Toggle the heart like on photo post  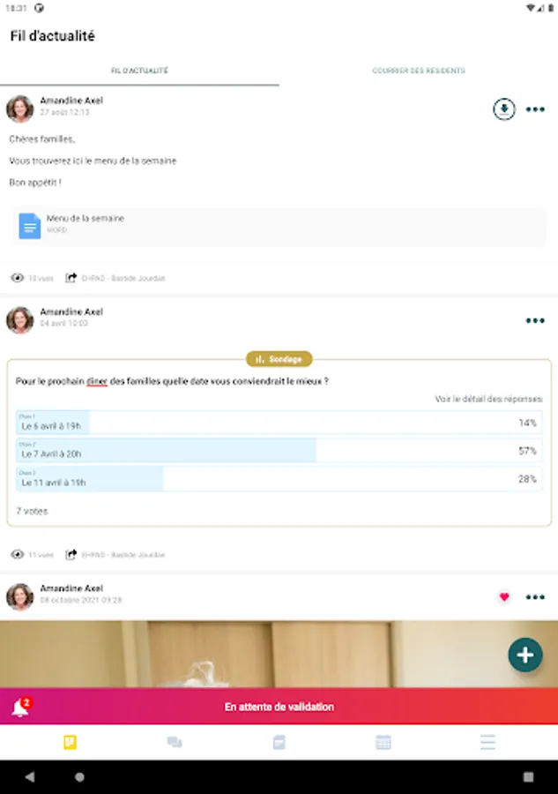504,597
